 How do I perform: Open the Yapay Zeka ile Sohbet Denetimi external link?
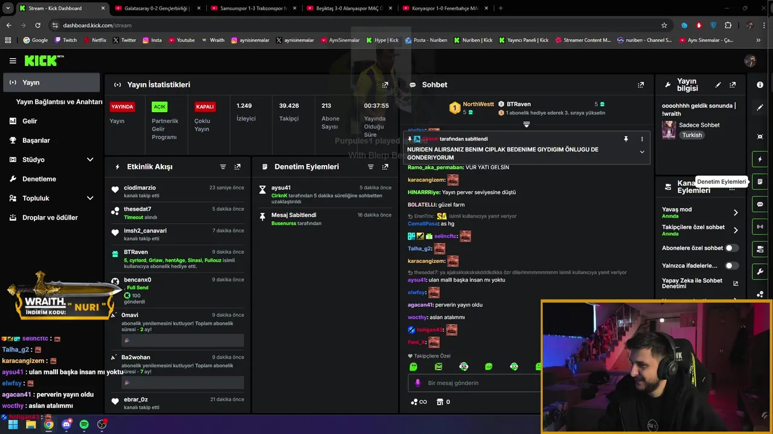pos(736,283)
